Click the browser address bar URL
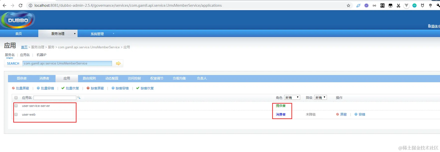The image size is (440, 152). [128, 5]
